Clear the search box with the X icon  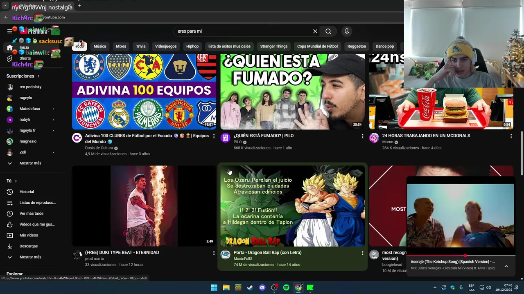[315, 31]
